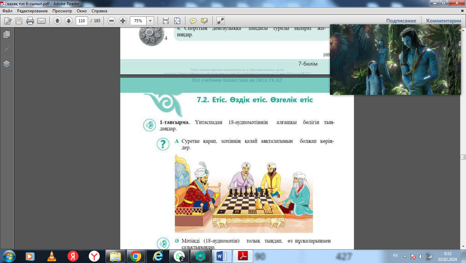
Task: Open the Окно menu
Action: pos(82,11)
